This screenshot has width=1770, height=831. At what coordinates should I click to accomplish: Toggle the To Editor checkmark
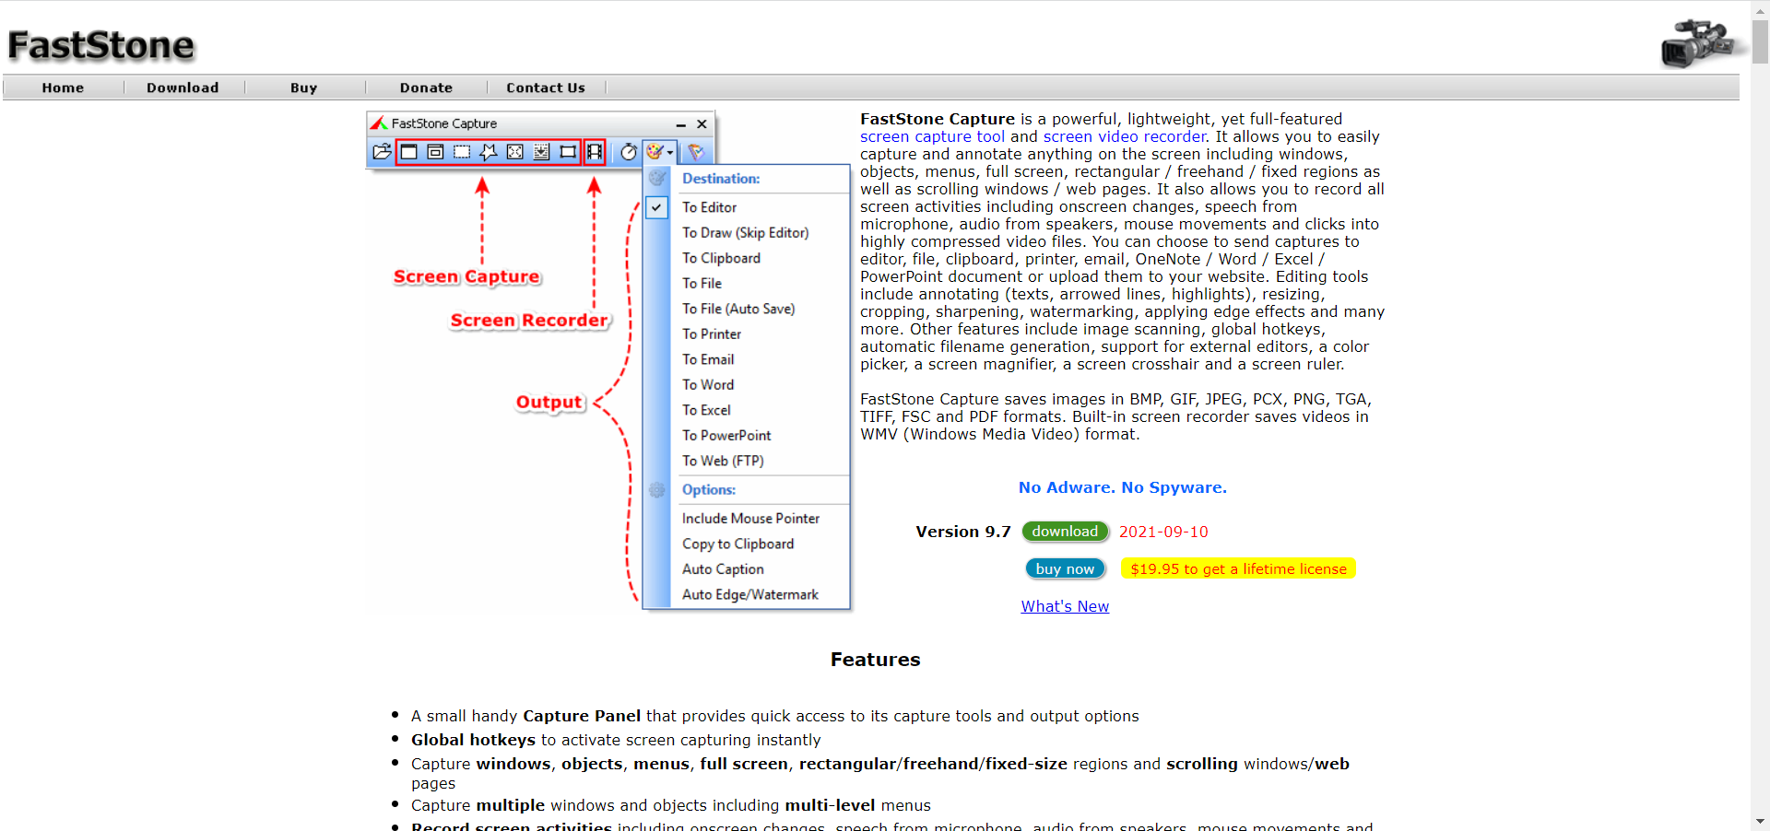tap(656, 207)
